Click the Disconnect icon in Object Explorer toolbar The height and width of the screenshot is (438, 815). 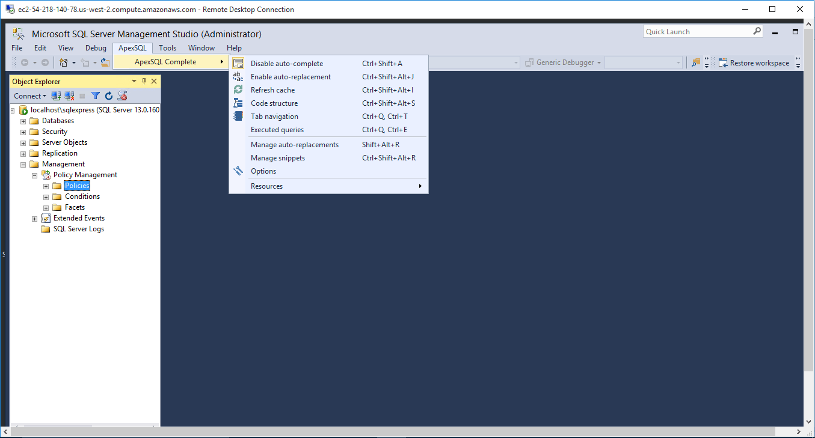[x=69, y=96]
